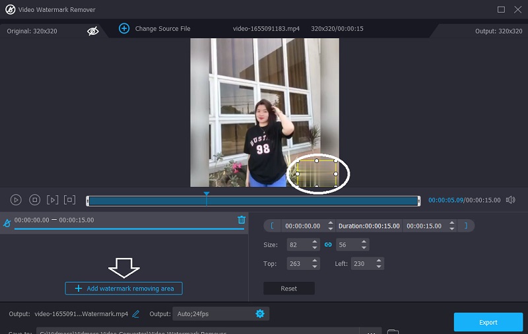Set start point with left bracket

point(272,226)
